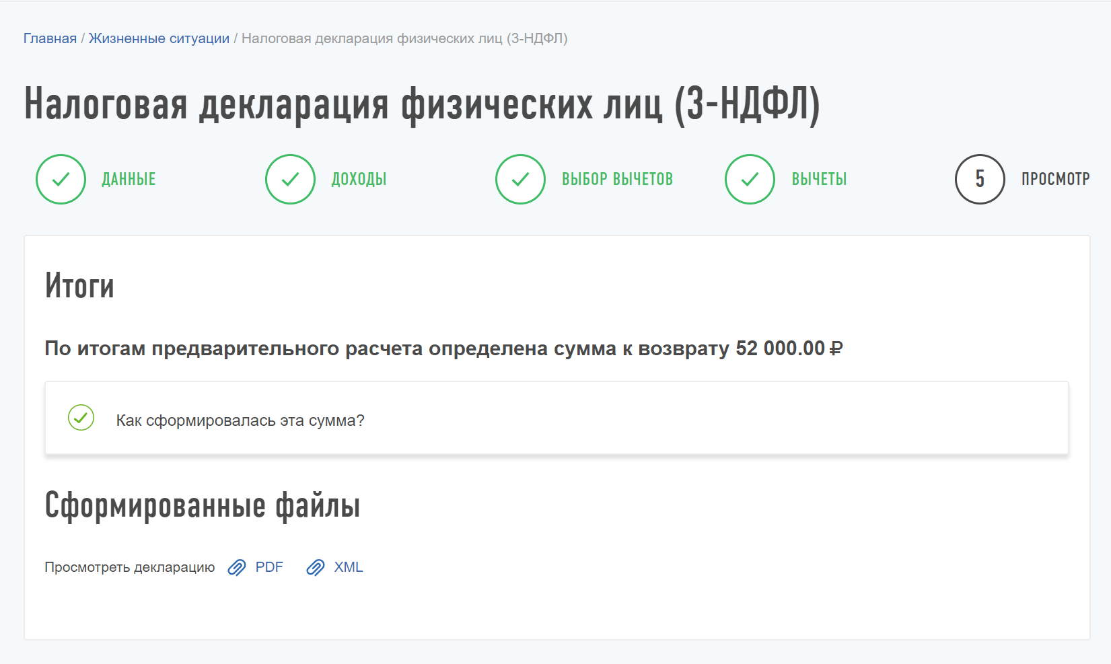Image resolution: width=1111 pixels, height=664 pixels.
Task: Select the ПРОСМОТР step label
Action: click(1055, 180)
